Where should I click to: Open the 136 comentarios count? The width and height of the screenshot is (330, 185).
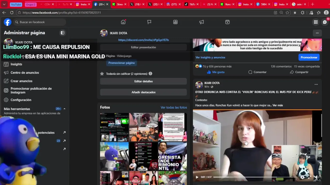tap(281, 67)
